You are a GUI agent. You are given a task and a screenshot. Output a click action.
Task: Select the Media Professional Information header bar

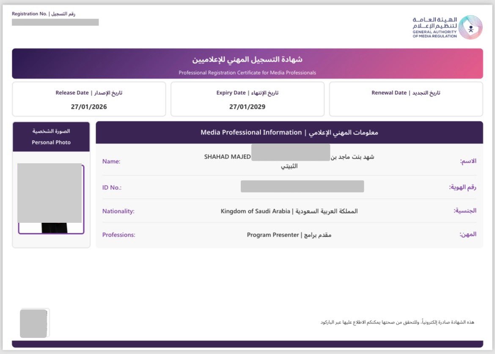pyautogui.click(x=289, y=132)
